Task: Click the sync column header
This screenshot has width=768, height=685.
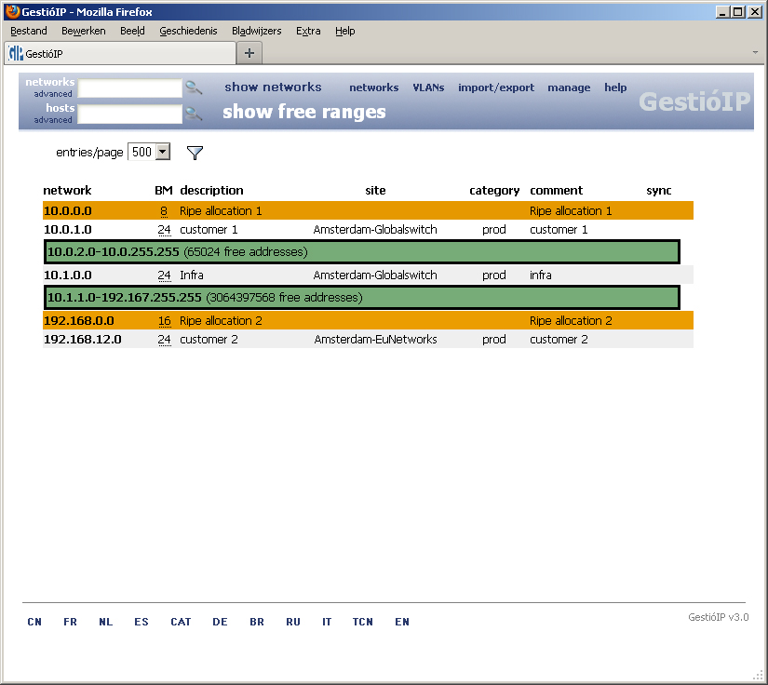Action: tap(659, 191)
